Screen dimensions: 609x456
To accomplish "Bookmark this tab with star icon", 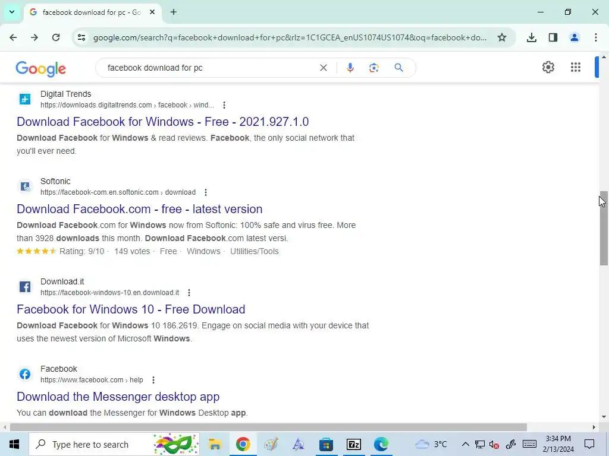I will coord(502,37).
